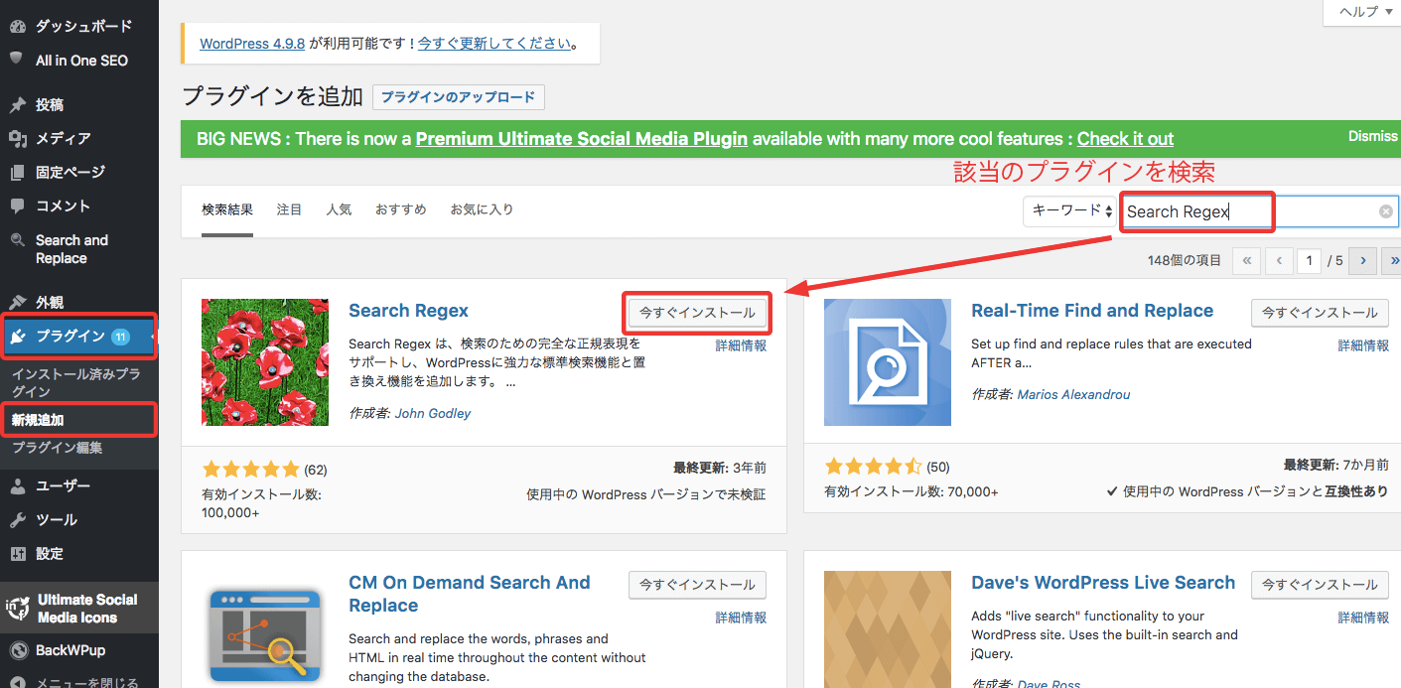Go to next page of results
1401x688 pixels.
click(x=1363, y=260)
